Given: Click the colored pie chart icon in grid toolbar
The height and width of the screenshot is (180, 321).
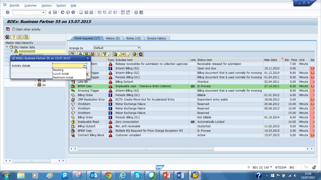Looking at the screenshot, I should [x=134, y=54].
